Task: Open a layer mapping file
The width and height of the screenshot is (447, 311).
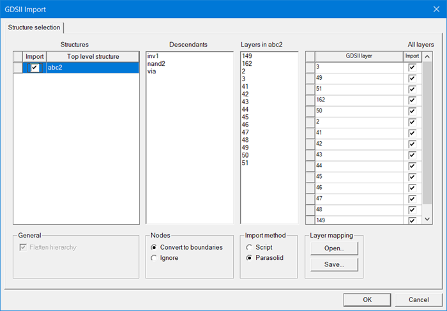Action: click(334, 248)
